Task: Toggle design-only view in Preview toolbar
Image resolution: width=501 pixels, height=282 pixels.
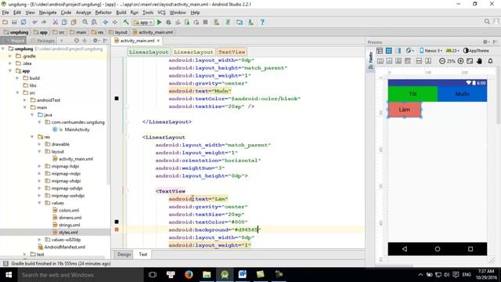Action: pos(380,51)
